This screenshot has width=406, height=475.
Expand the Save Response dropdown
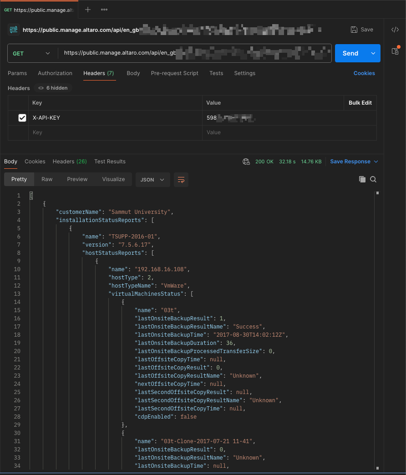376,162
